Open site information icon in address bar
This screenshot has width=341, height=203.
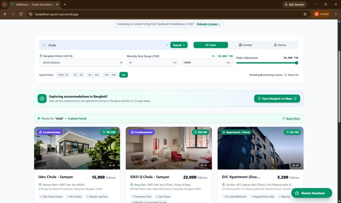point(30,14)
